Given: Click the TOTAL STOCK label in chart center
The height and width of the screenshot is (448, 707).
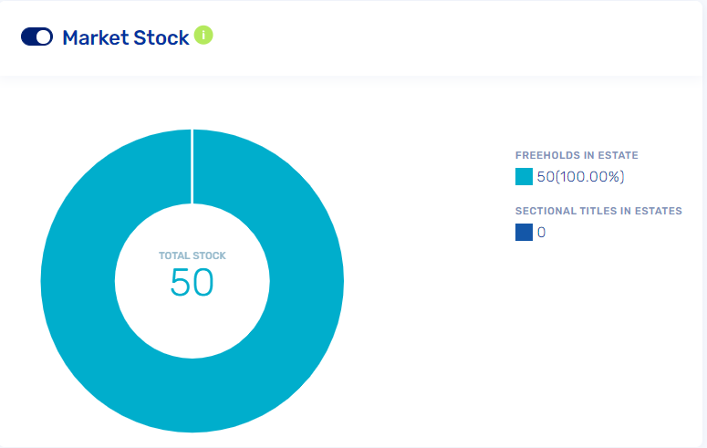Looking at the screenshot, I should point(192,255).
